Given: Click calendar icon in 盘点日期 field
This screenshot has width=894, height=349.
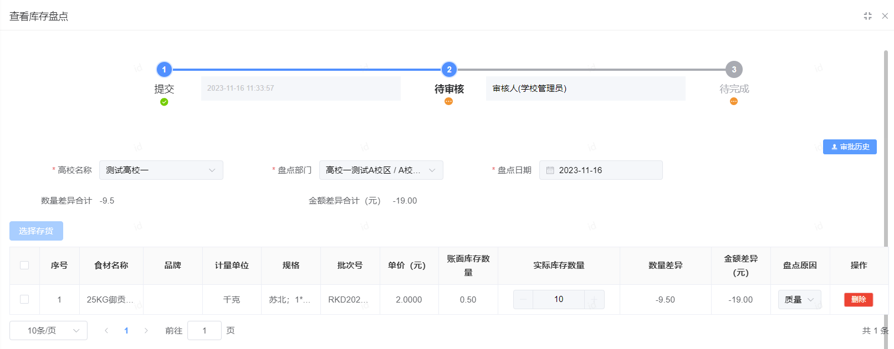Looking at the screenshot, I should click(550, 170).
